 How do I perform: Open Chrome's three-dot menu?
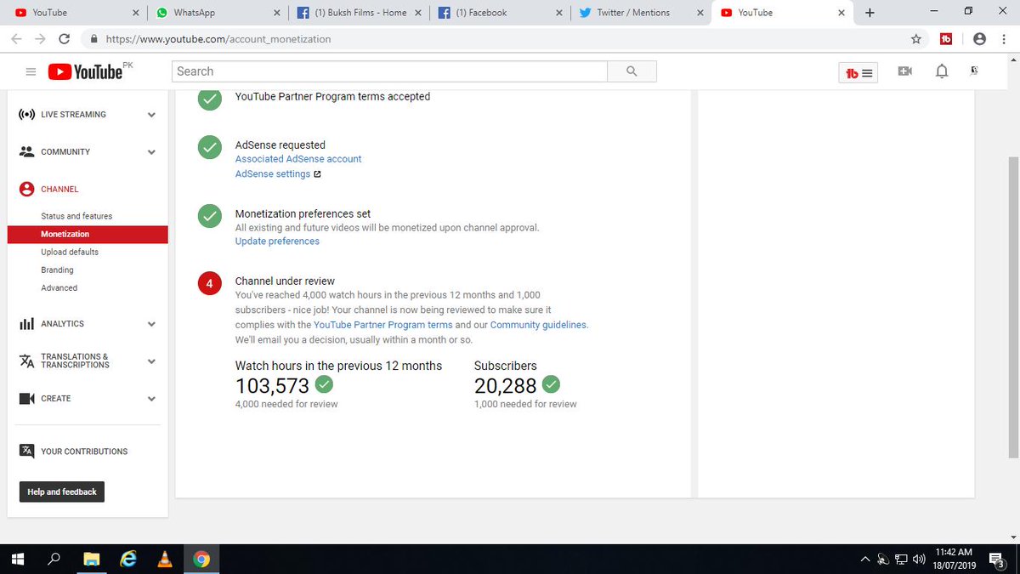tap(1005, 39)
